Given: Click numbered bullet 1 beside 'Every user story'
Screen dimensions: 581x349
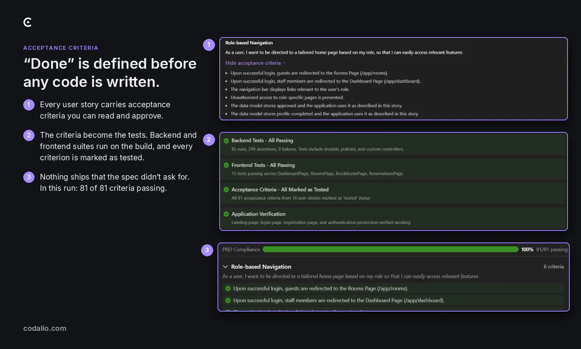Looking at the screenshot, I should pos(29,105).
